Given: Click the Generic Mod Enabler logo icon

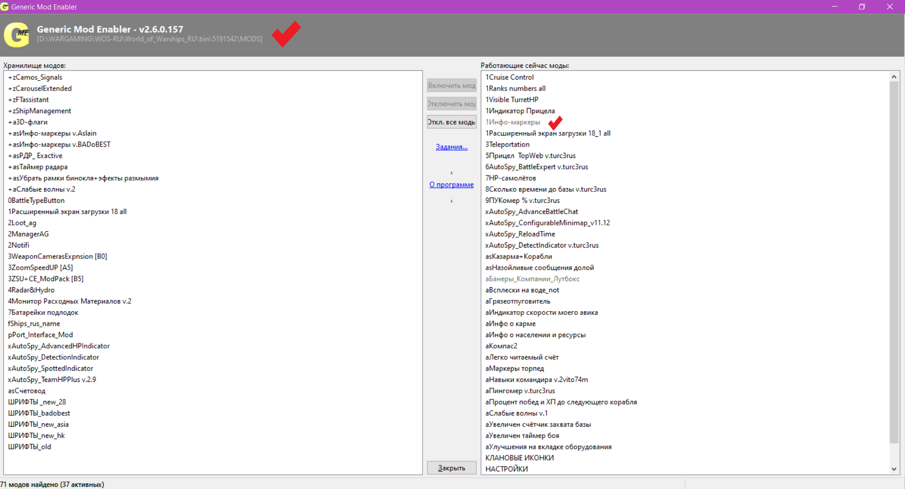Looking at the screenshot, I should [17, 35].
